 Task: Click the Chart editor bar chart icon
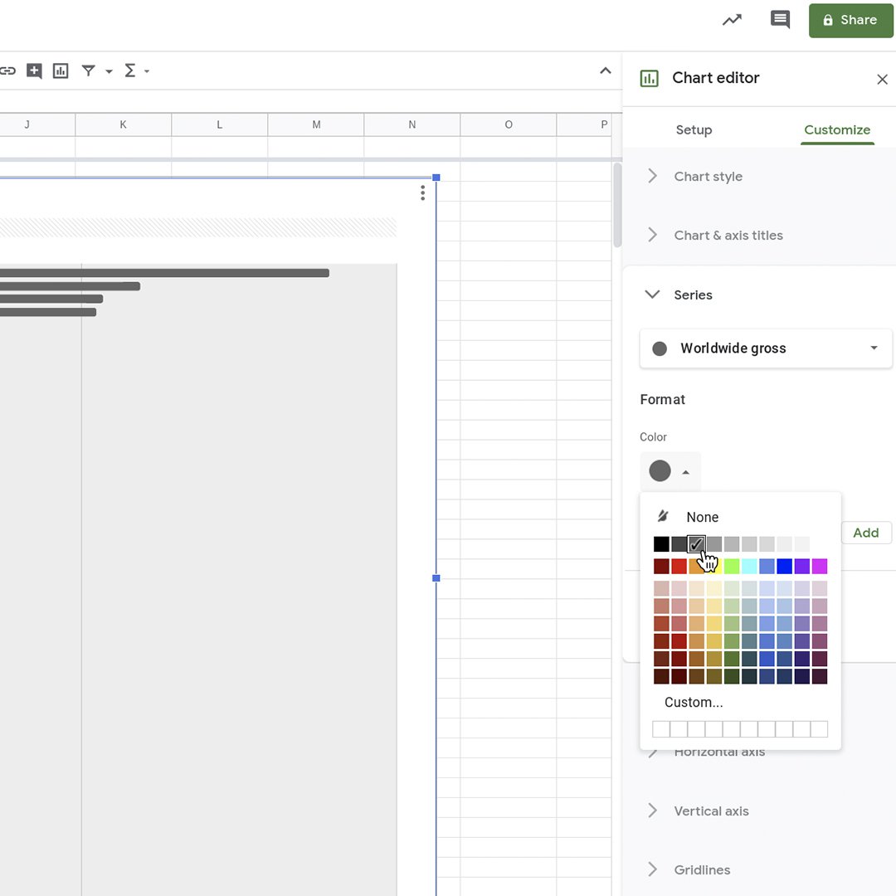pyautogui.click(x=649, y=78)
